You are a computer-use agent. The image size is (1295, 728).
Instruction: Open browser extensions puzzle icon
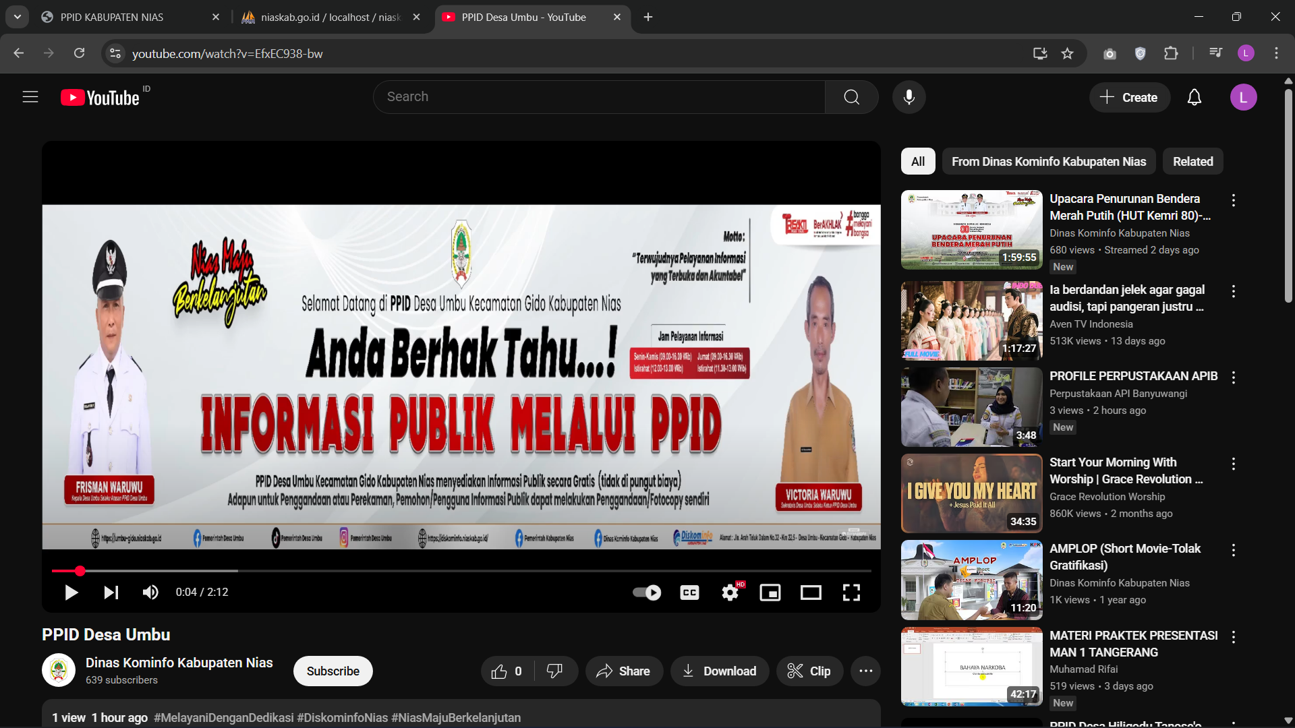[1171, 53]
